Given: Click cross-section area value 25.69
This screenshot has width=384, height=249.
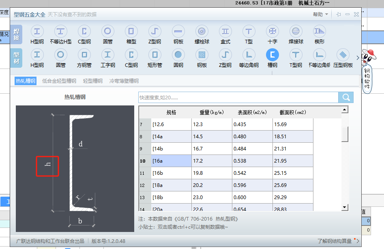Looking at the screenshot, I should click(293, 185).
